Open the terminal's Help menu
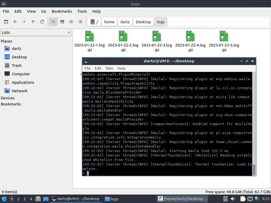 coord(121,68)
